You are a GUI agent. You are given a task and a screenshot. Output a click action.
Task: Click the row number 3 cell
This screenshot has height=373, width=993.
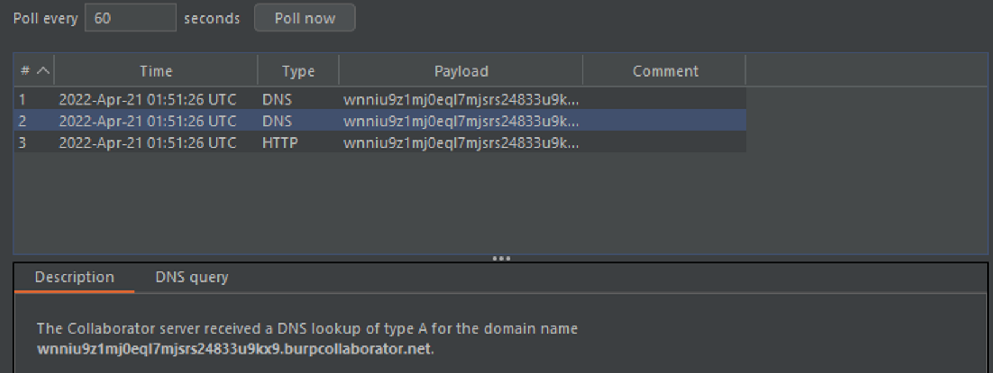(x=23, y=143)
